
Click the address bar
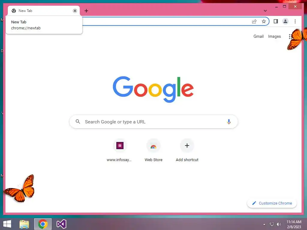(x=166, y=21)
